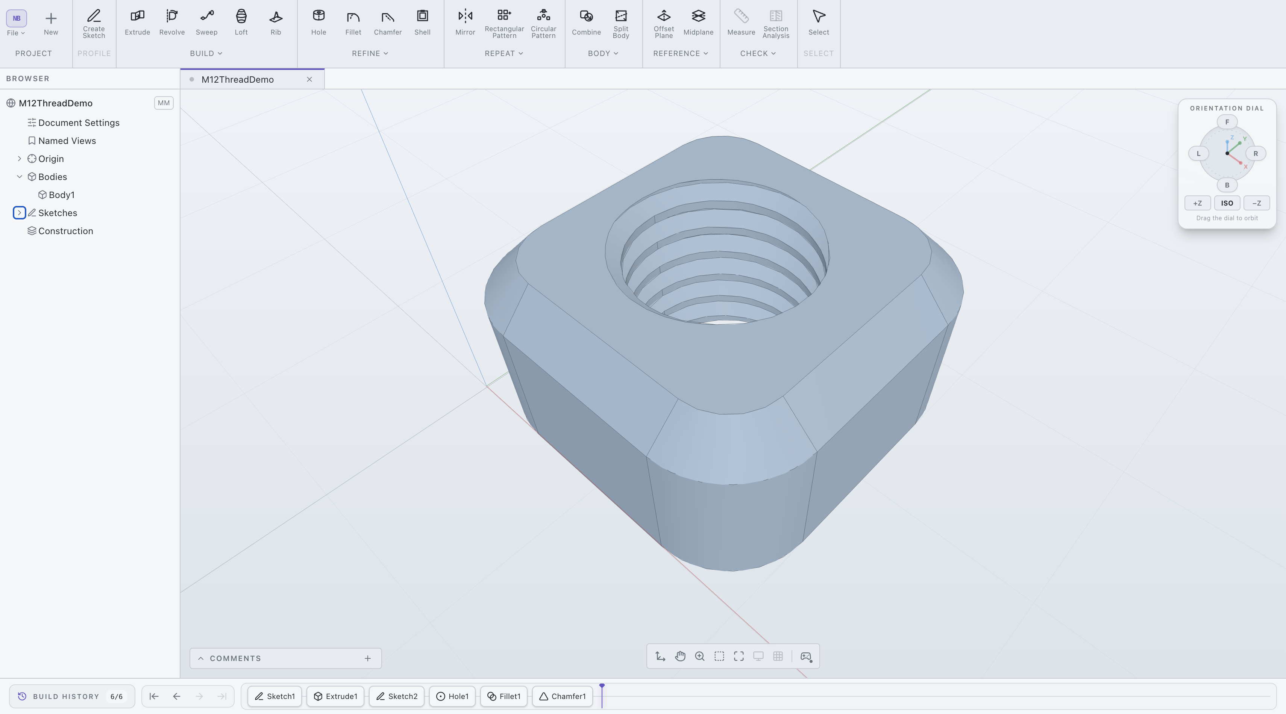Expand the COMMENTS panel chevron
Screen dimensions: 1286x714
(x=201, y=659)
